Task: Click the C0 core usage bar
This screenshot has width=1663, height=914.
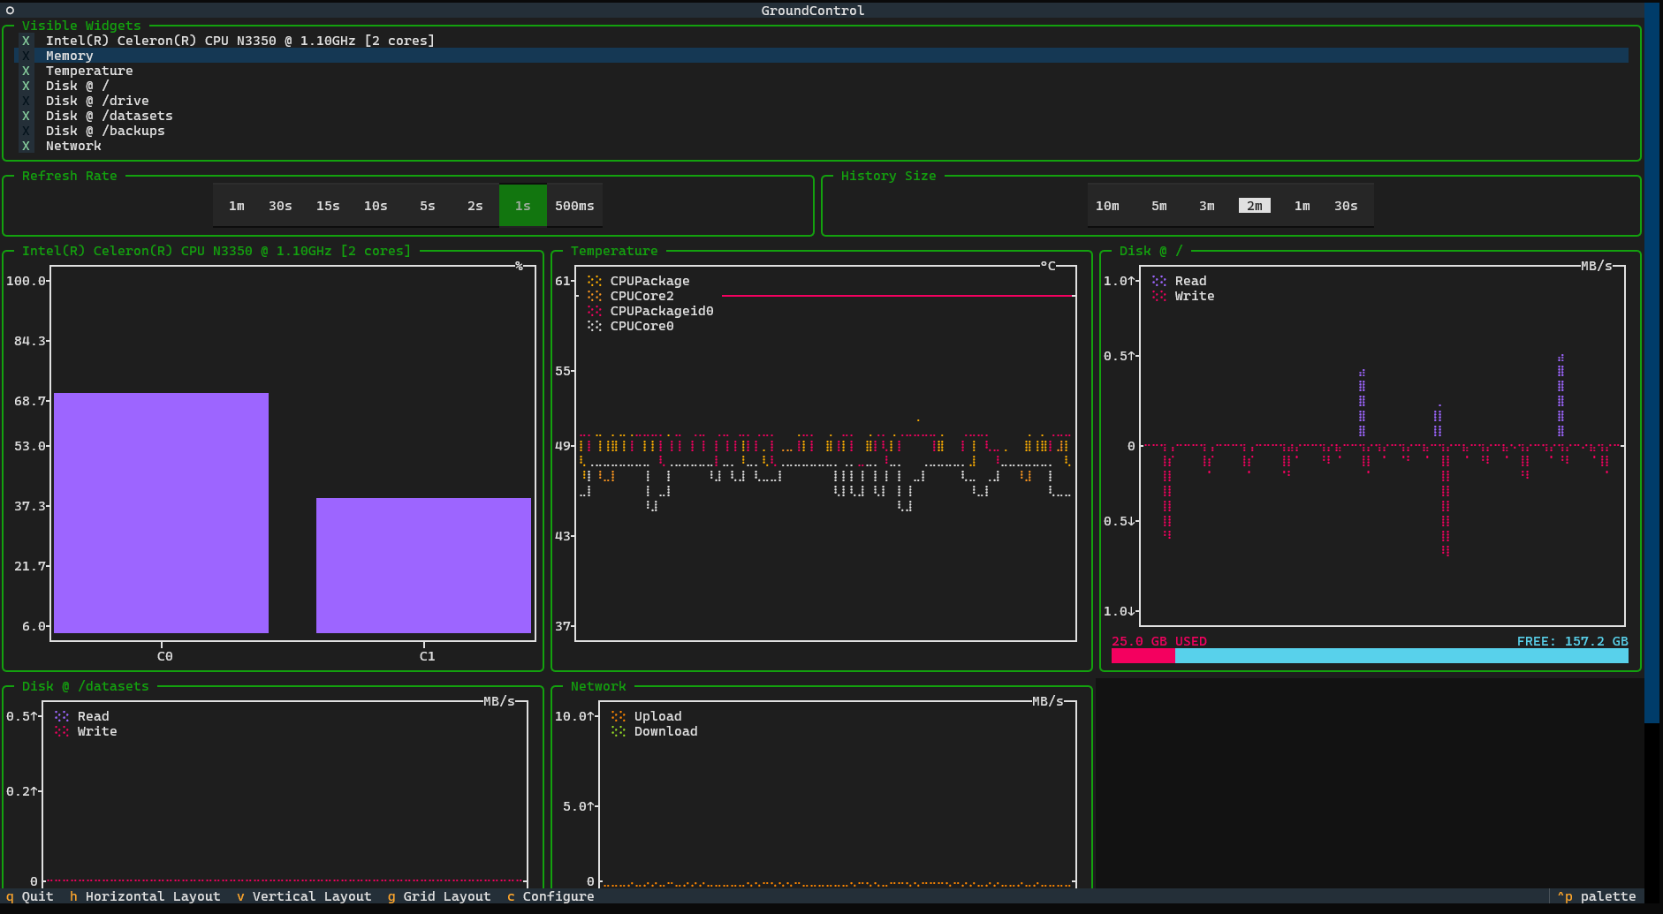Action: point(161,513)
